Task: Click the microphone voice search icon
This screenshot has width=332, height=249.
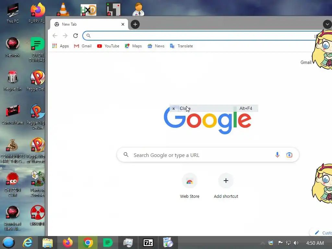Action: [278, 155]
